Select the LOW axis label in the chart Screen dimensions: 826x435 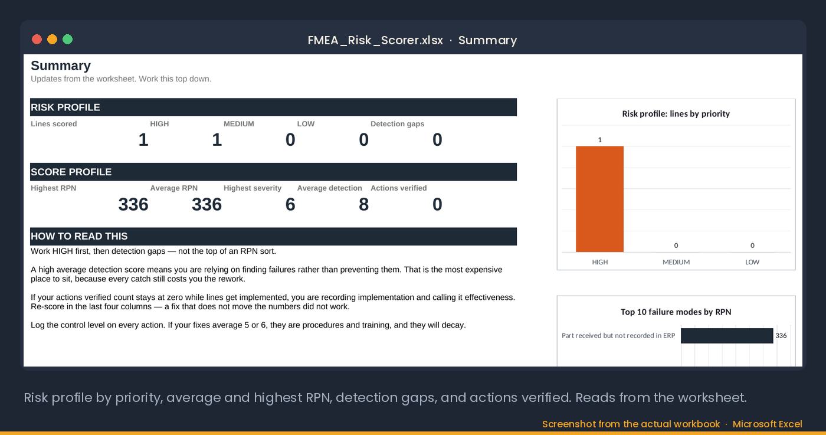coord(752,262)
